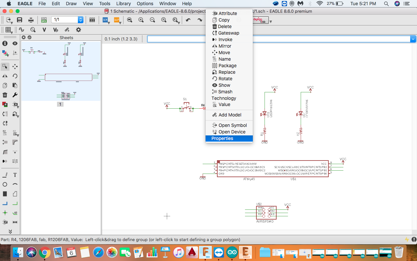This screenshot has width=417, height=261.
Task: Click the Print icon in the toolbar
Action: 31,20
